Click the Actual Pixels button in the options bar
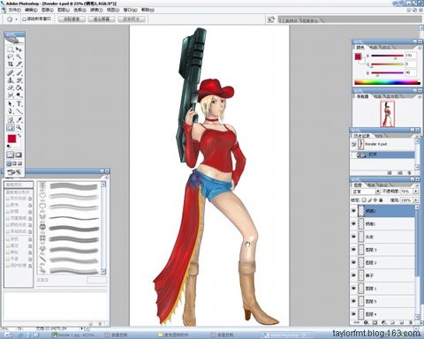Viewport: 424px width, 339px height. click(72, 19)
